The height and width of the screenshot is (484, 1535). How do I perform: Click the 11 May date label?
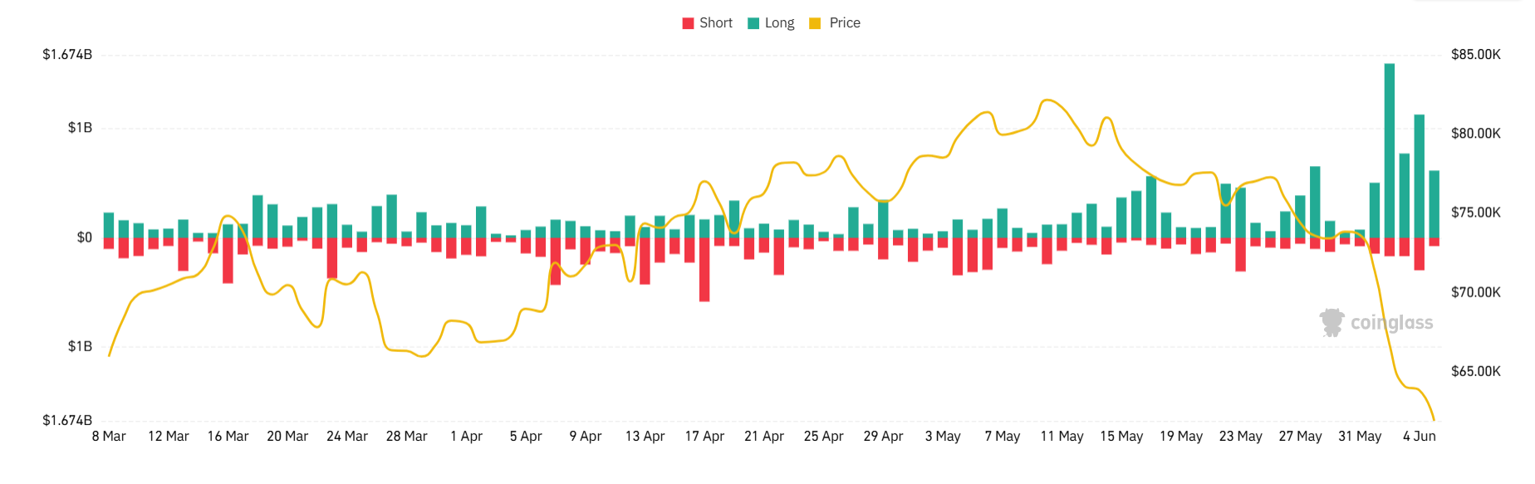click(1062, 437)
